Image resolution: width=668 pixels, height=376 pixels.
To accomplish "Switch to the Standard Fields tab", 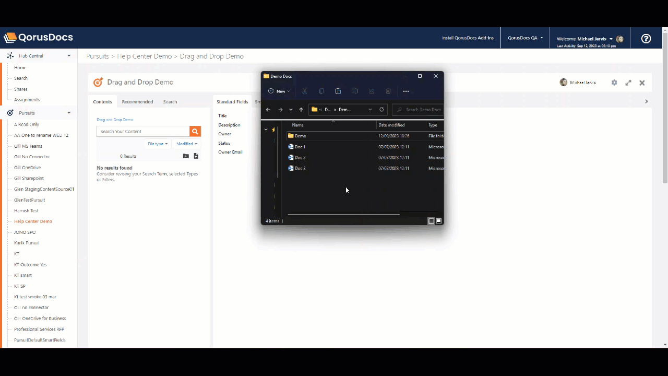I will pos(232,102).
